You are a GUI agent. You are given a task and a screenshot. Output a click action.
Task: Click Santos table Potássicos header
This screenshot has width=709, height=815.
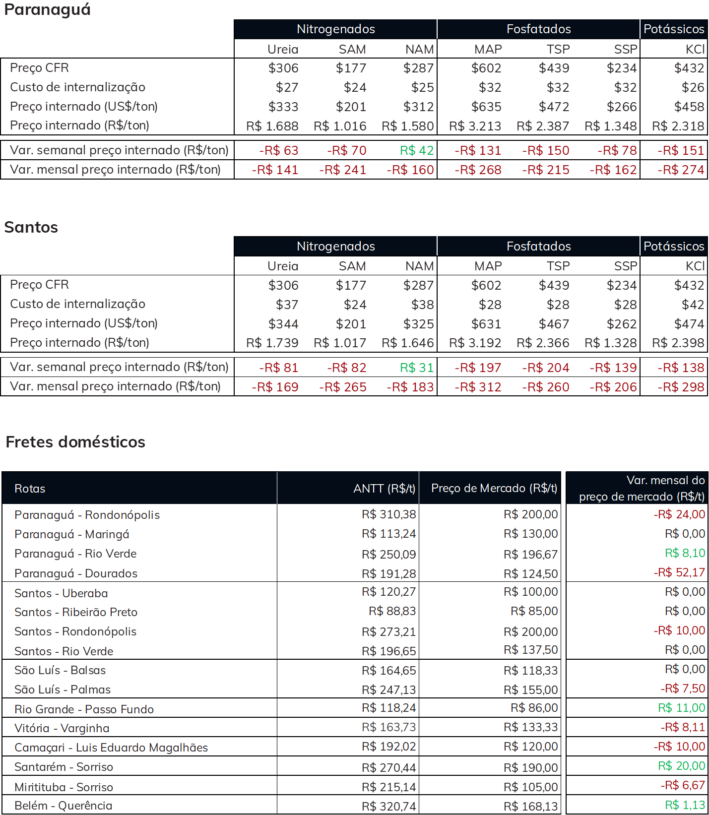[674, 247]
